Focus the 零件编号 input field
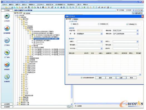The height and width of the screenshot is (110, 146). coord(89,45)
